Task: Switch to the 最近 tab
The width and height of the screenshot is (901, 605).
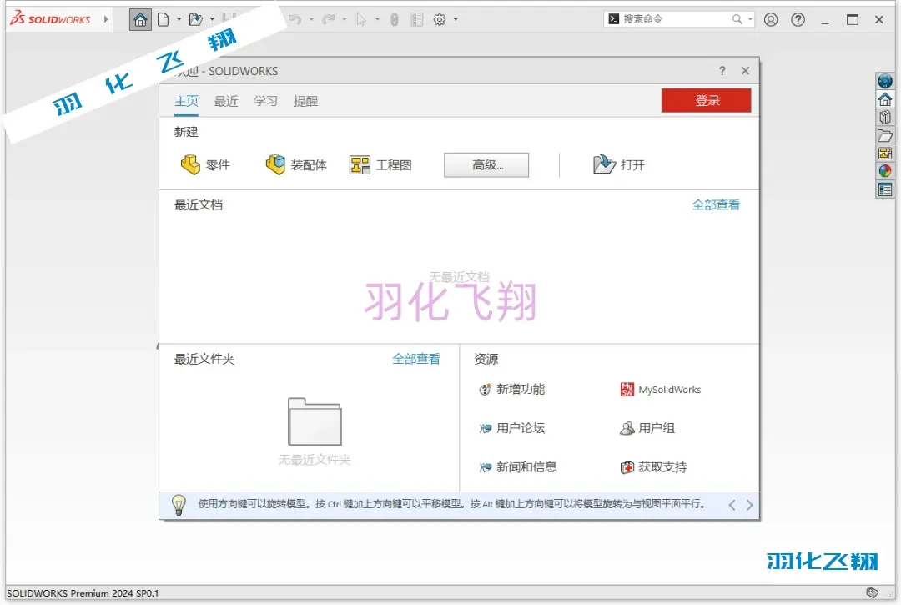Action: (x=226, y=101)
